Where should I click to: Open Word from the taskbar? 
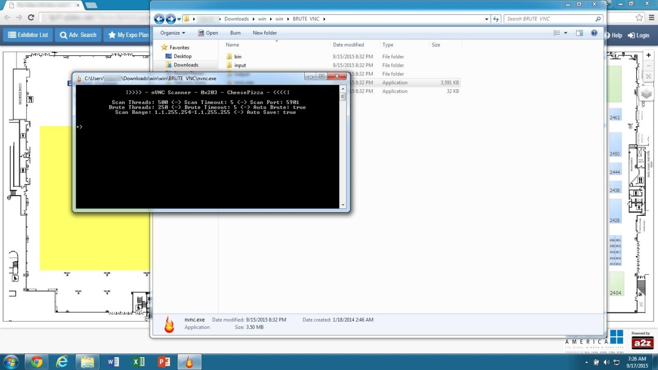(113, 362)
